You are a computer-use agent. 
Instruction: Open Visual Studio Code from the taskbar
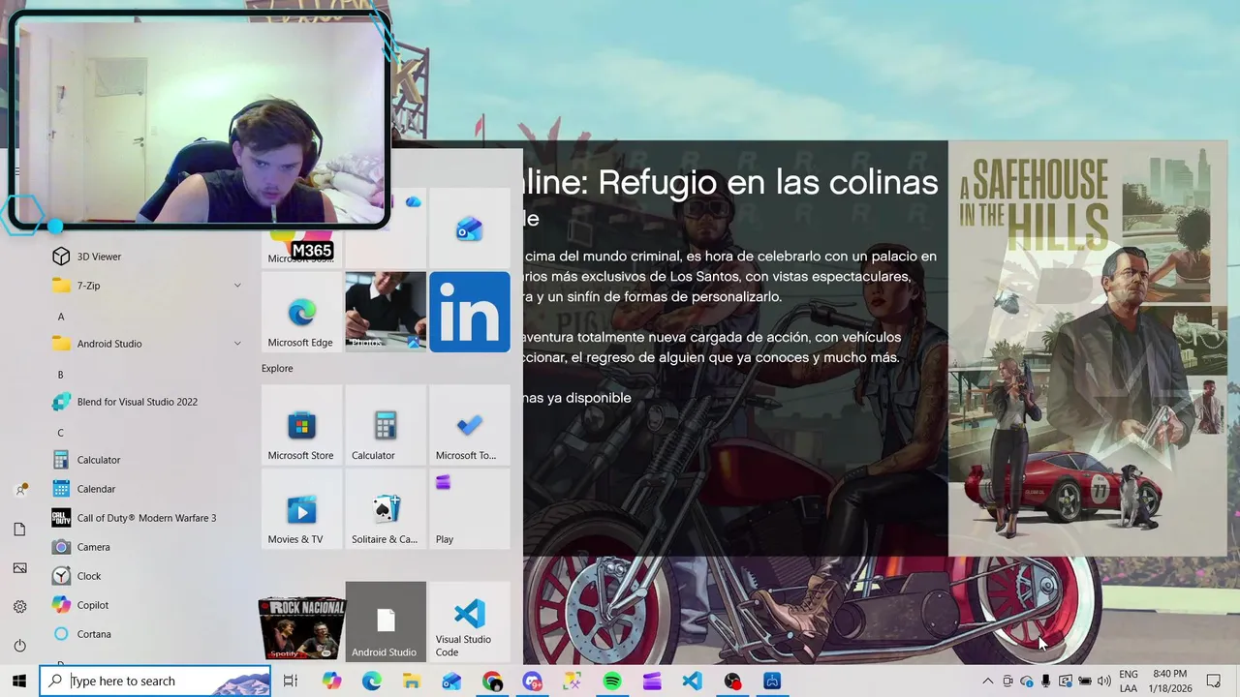coord(692,682)
